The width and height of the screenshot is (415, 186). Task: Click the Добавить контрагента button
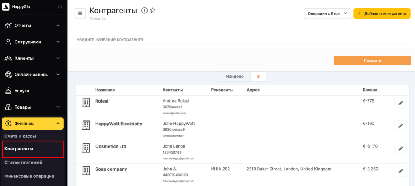[382, 13]
